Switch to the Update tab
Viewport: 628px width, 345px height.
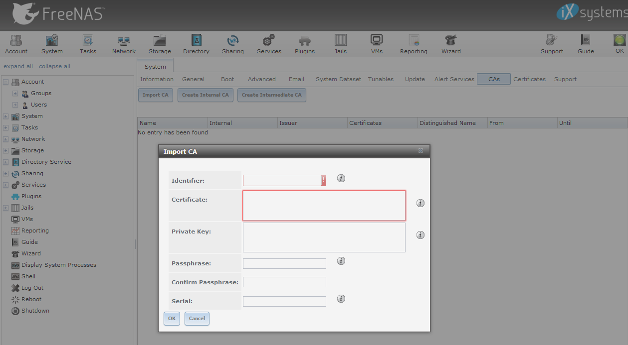[415, 79]
